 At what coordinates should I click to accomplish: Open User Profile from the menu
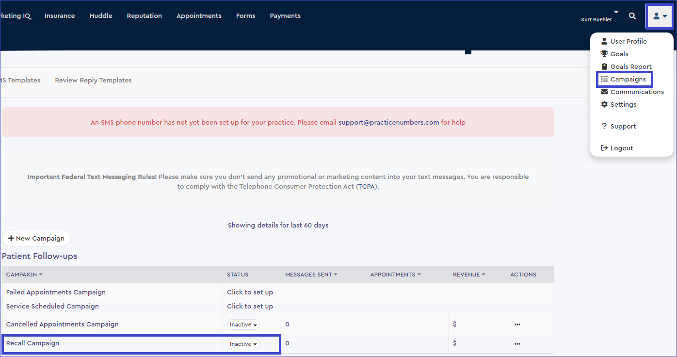pyautogui.click(x=628, y=41)
